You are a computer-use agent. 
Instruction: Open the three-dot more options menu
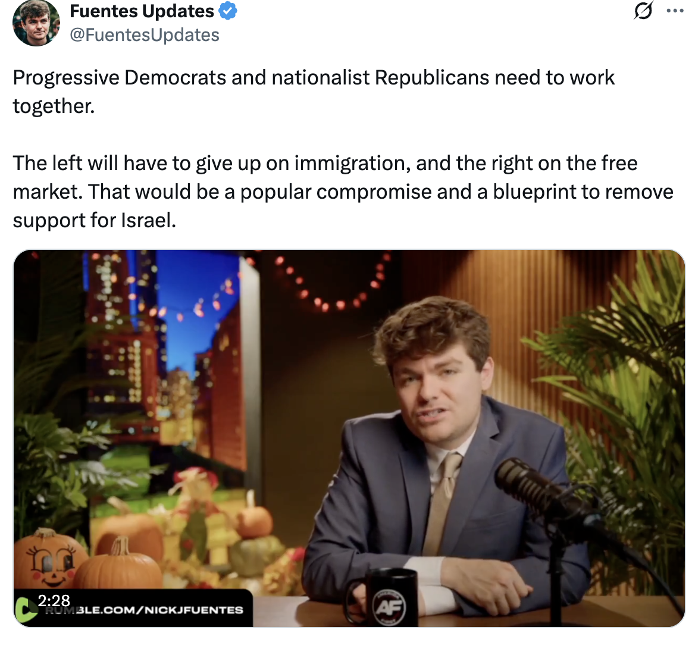pos(675,11)
